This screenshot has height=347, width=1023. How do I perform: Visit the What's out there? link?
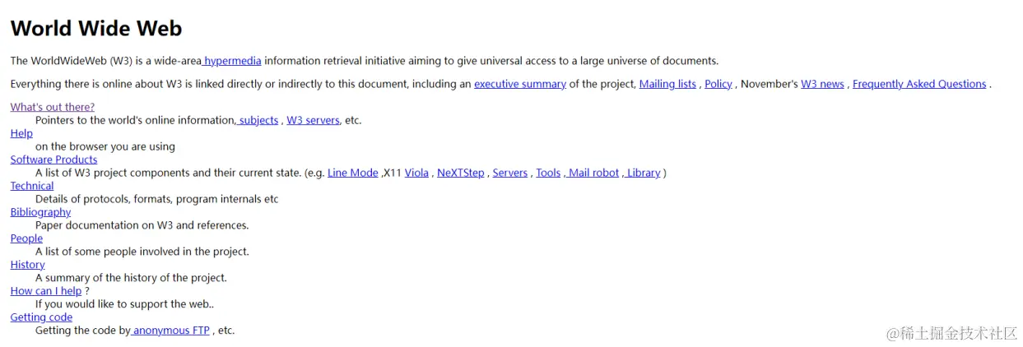click(x=53, y=107)
